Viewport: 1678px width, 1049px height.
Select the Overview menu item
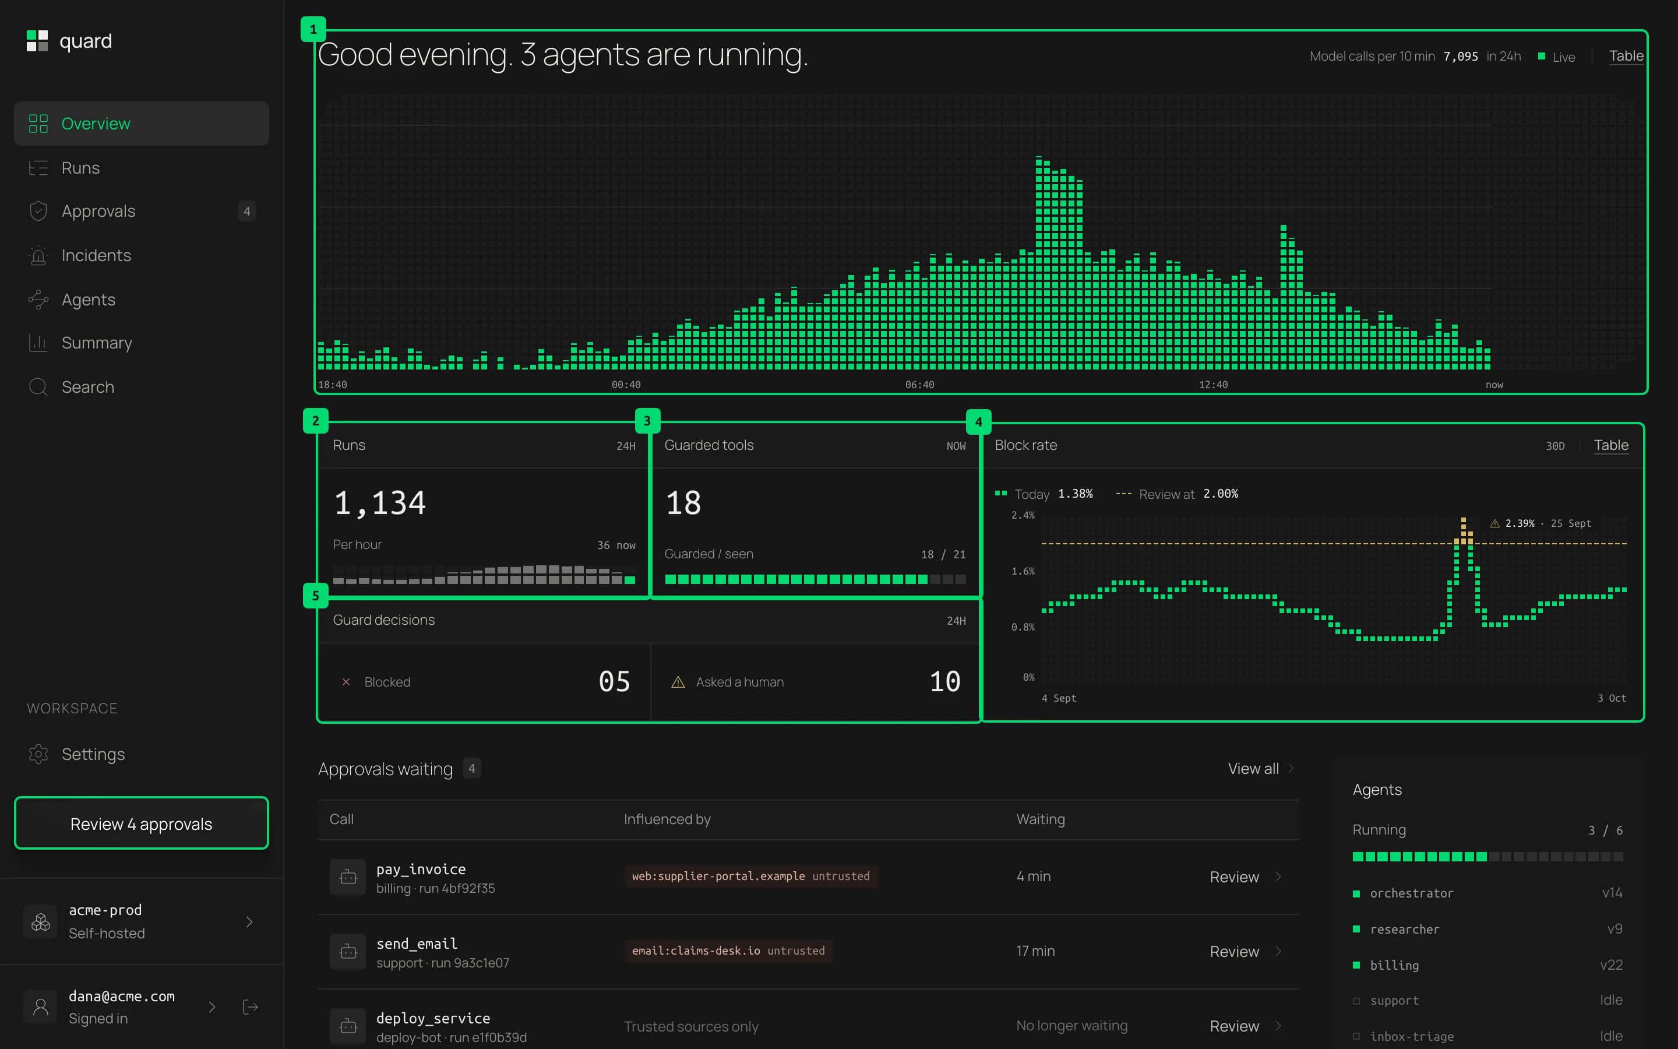142,124
